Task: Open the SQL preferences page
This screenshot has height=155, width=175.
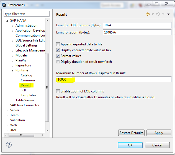Action: pos(24,90)
